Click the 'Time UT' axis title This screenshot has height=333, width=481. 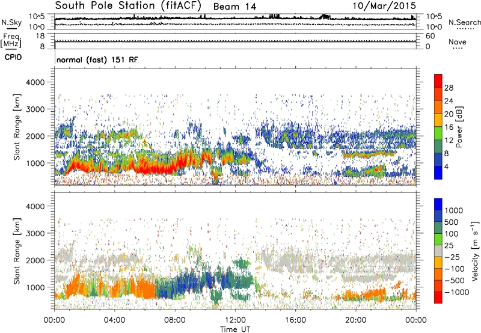235,329
